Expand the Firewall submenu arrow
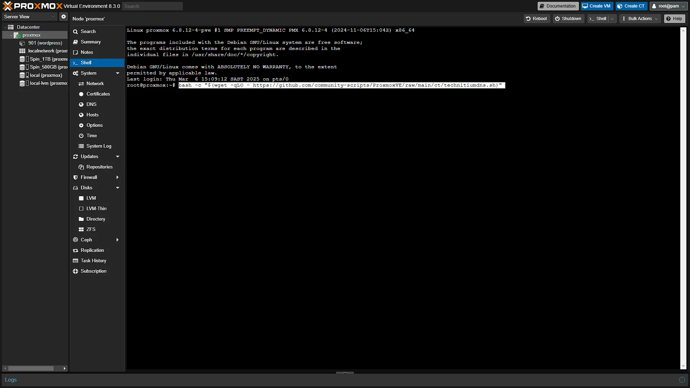The height and width of the screenshot is (388, 690). pos(118,177)
